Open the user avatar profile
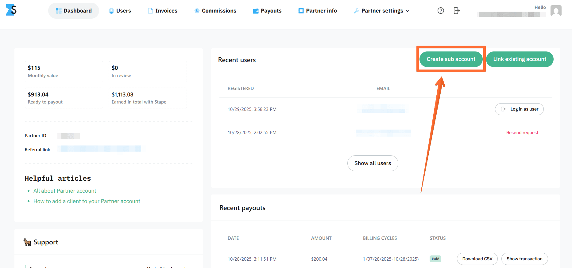 [x=556, y=11]
